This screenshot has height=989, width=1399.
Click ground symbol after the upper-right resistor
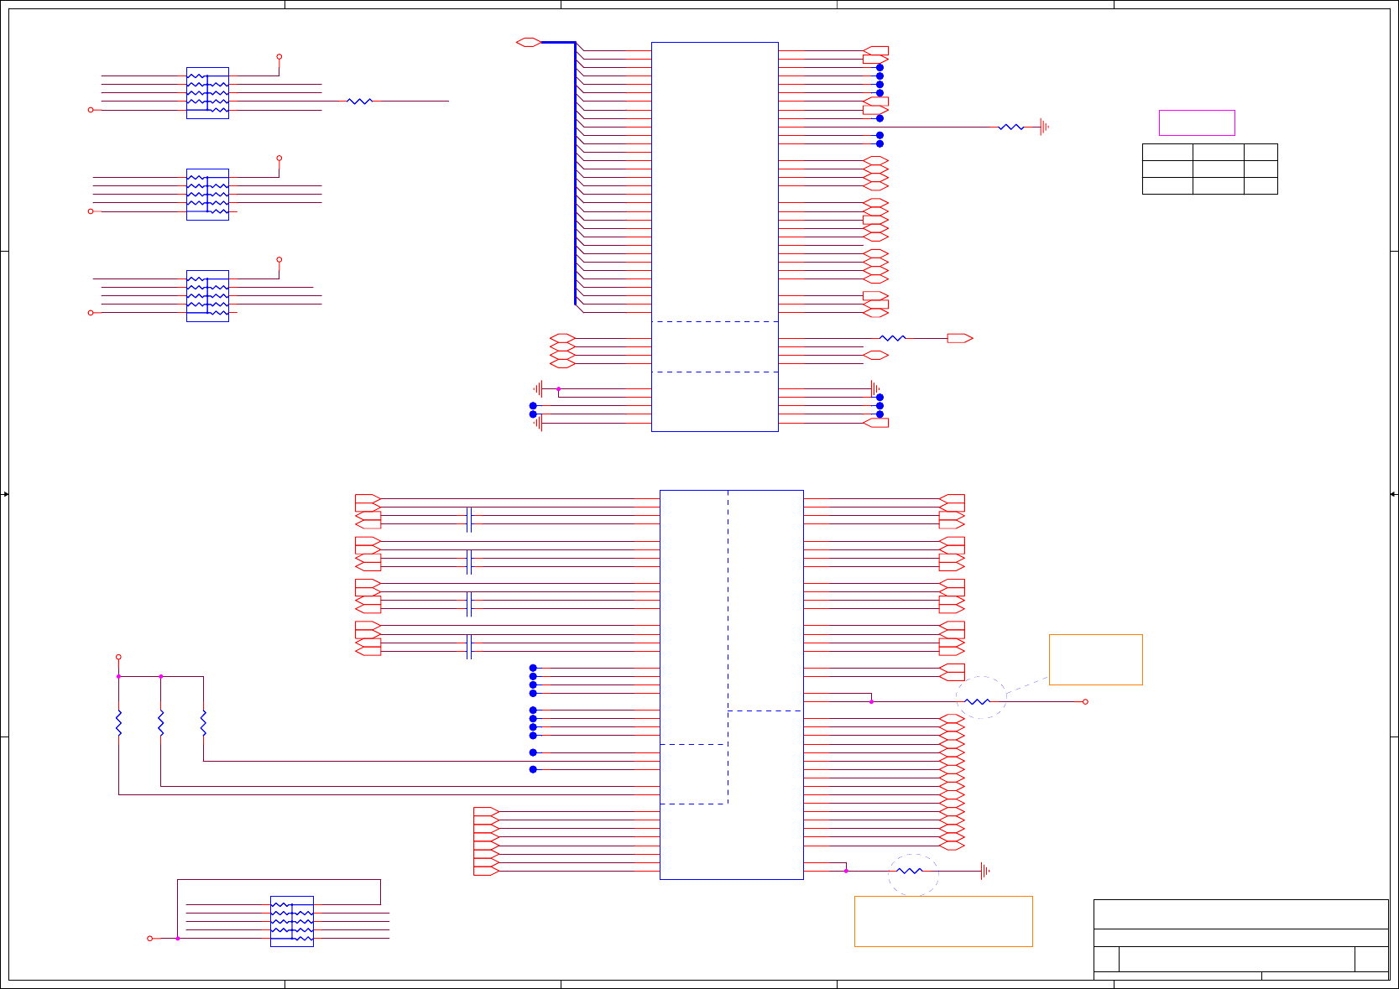[1044, 128]
